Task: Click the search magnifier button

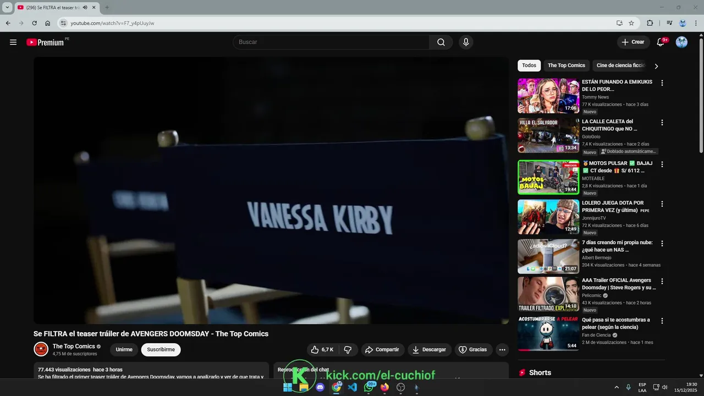Action: [441, 42]
